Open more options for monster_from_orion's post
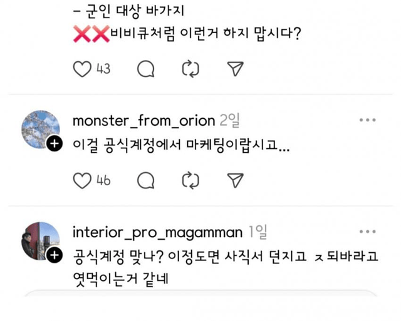 click(367, 120)
